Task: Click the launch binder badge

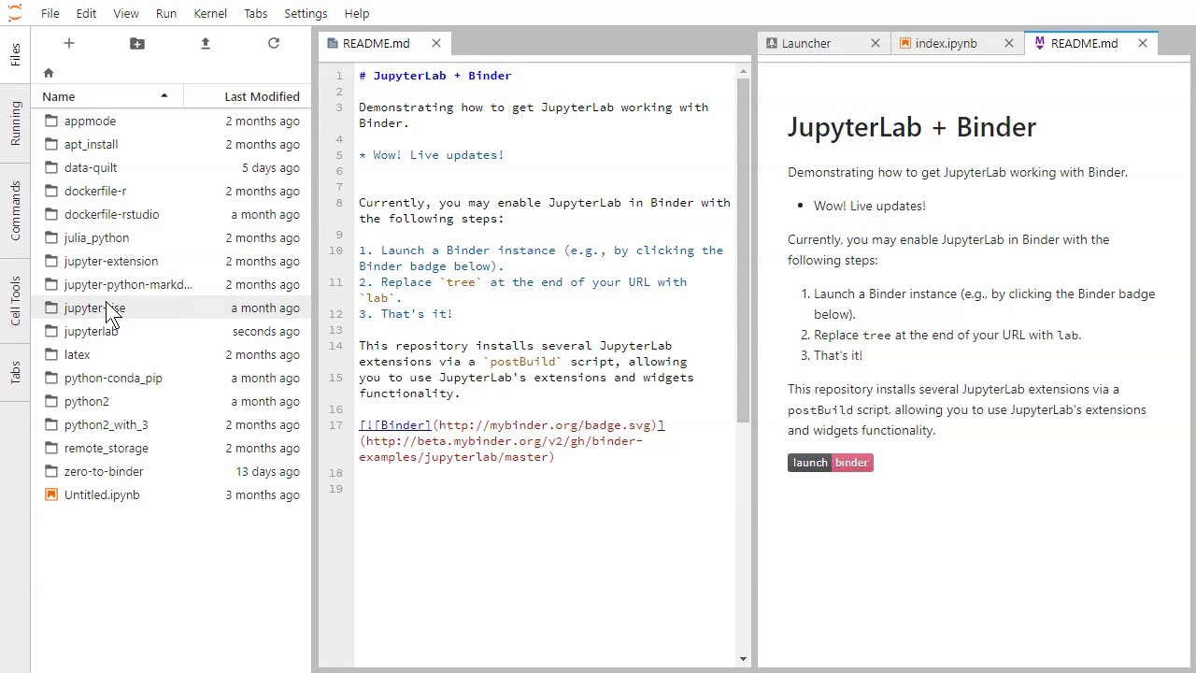Action: pyautogui.click(x=831, y=463)
